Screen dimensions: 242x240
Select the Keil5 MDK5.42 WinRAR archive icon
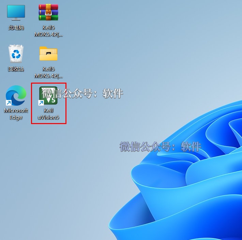48,12
